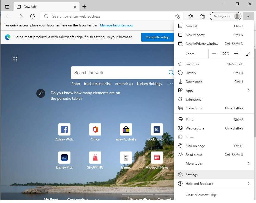This screenshot has height=203, width=256.
Task: Increase zoom with the plus button
Action: (x=236, y=54)
